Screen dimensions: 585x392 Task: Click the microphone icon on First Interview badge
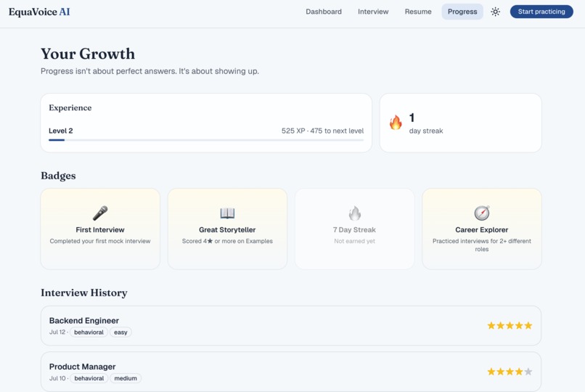tap(100, 213)
